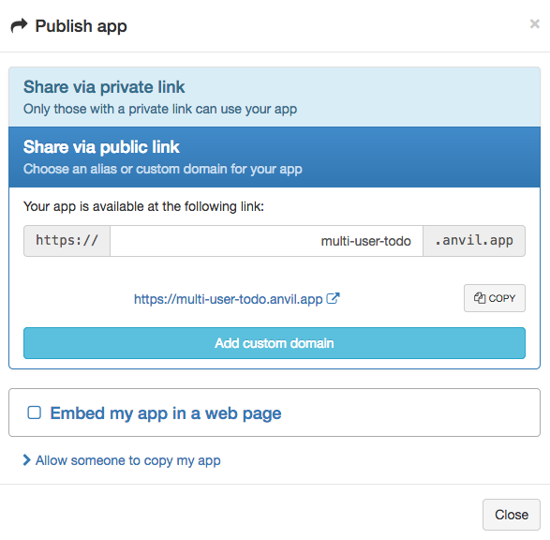
Task: Click the Close button at the bottom
Action: point(512,515)
